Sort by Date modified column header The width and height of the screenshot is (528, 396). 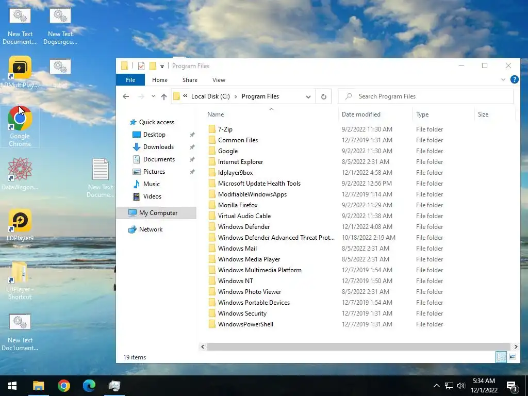(x=375, y=114)
